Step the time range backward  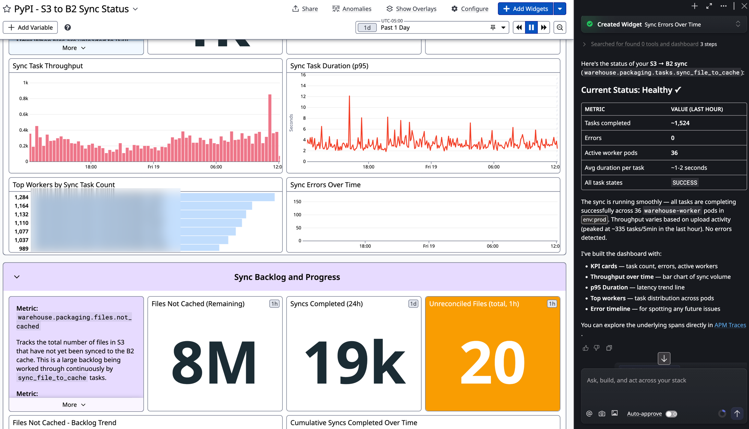tap(519, 27)
